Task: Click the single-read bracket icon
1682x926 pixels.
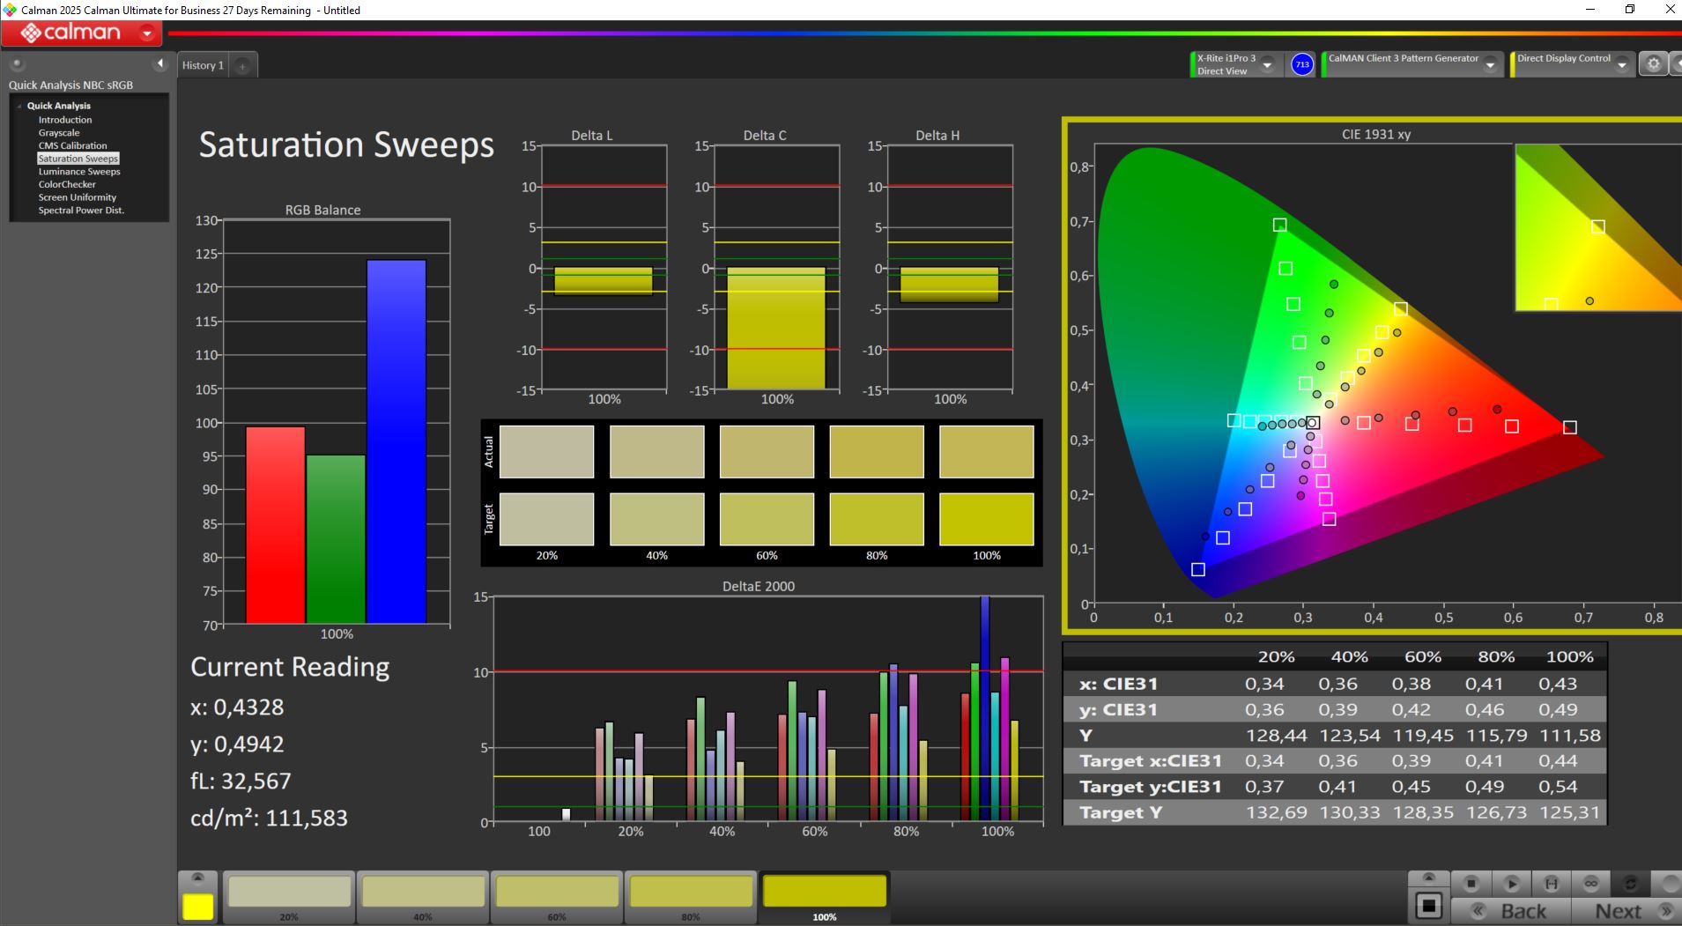Action: [x=1552, y=883]
